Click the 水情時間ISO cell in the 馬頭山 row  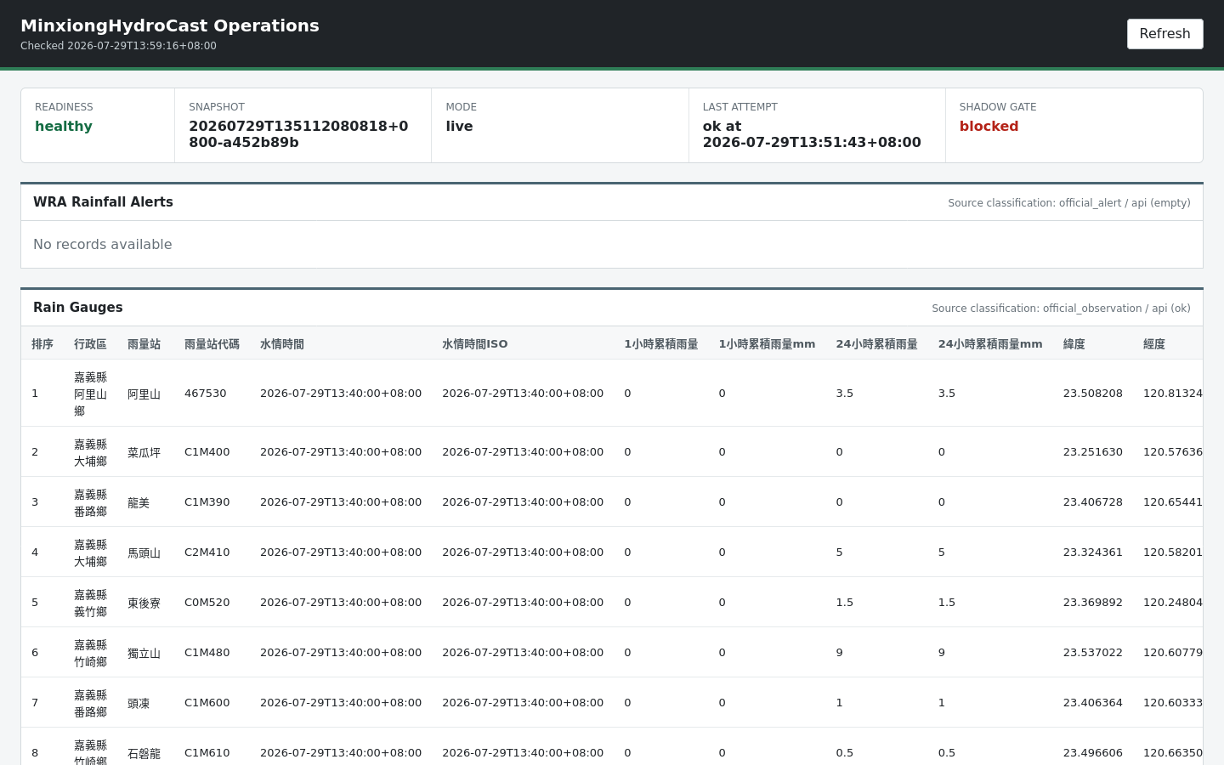pyautogui.click(x=523, y=552)
